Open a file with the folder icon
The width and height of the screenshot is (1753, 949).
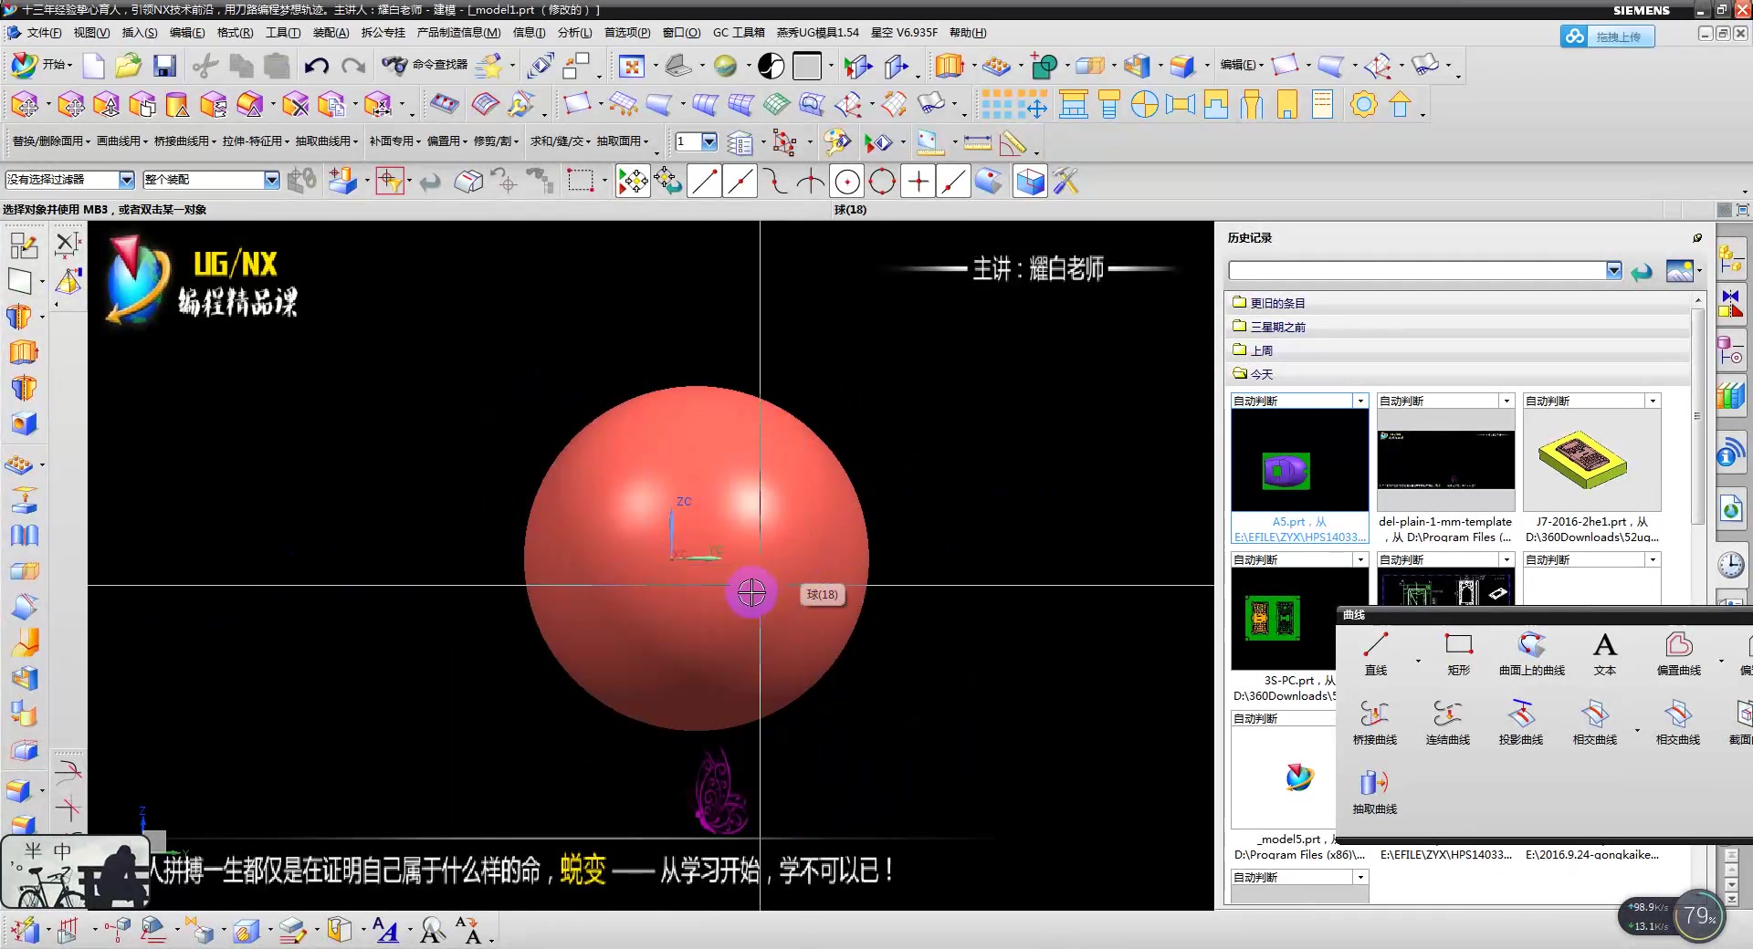(x=129, y=66)
